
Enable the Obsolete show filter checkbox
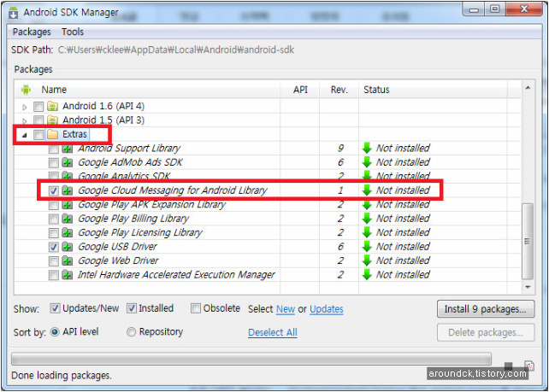click(196, 308)
